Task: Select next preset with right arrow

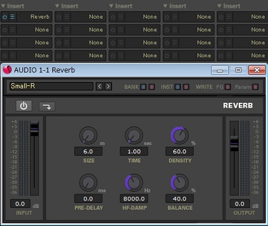Action: pyautogui.click(x=108, y=86)
